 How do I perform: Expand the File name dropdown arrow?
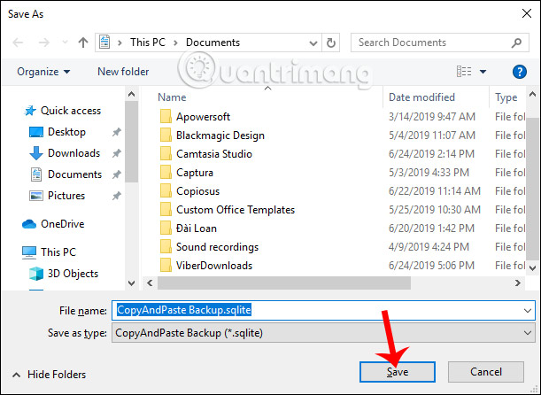point(528,311)
